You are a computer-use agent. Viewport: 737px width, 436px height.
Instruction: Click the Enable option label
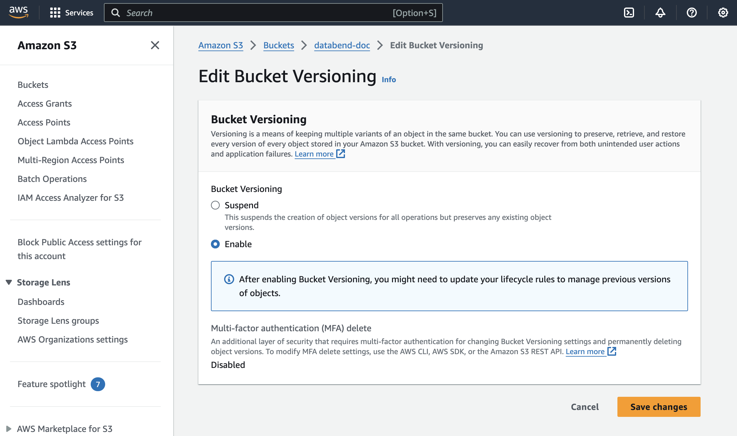[238, 244]
